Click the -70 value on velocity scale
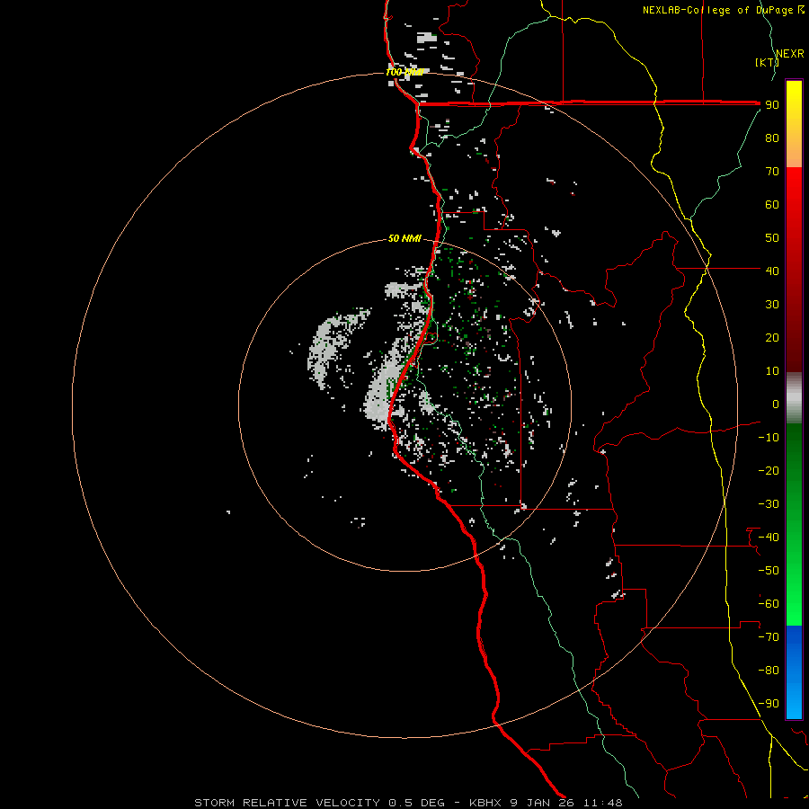809x809 pixels. [769, 636]
